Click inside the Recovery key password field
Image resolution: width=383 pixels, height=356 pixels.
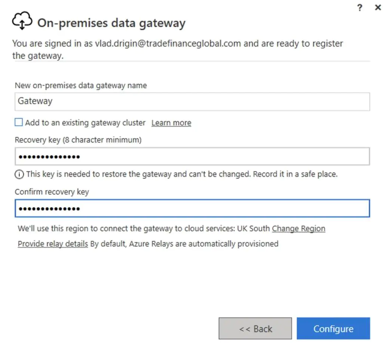click(x=192, y=156)
